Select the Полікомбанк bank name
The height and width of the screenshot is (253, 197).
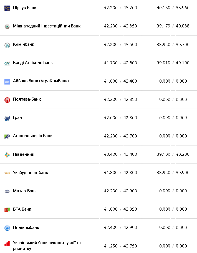point(26,228)
